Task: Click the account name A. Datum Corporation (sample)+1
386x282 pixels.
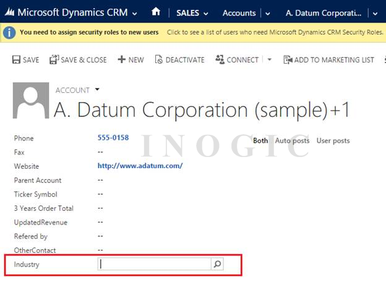Action: (x=202, y=110)
